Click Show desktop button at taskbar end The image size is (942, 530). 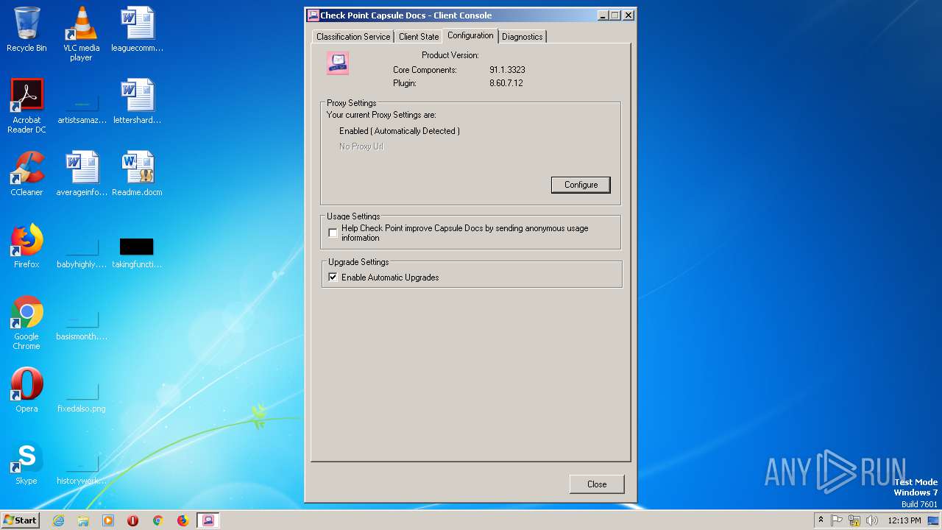934,520
